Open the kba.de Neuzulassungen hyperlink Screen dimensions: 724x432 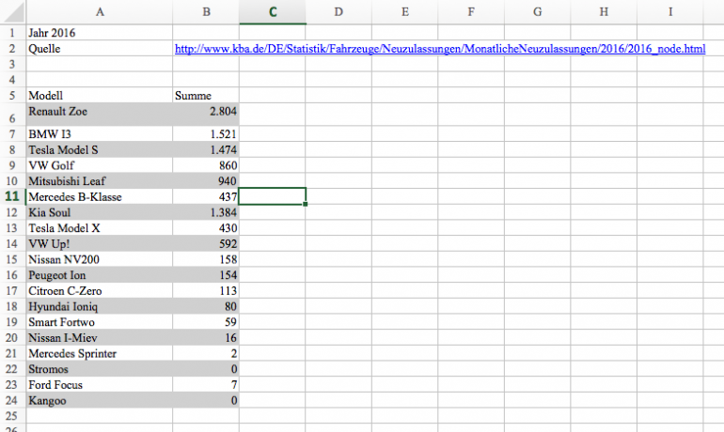(440, 49)
